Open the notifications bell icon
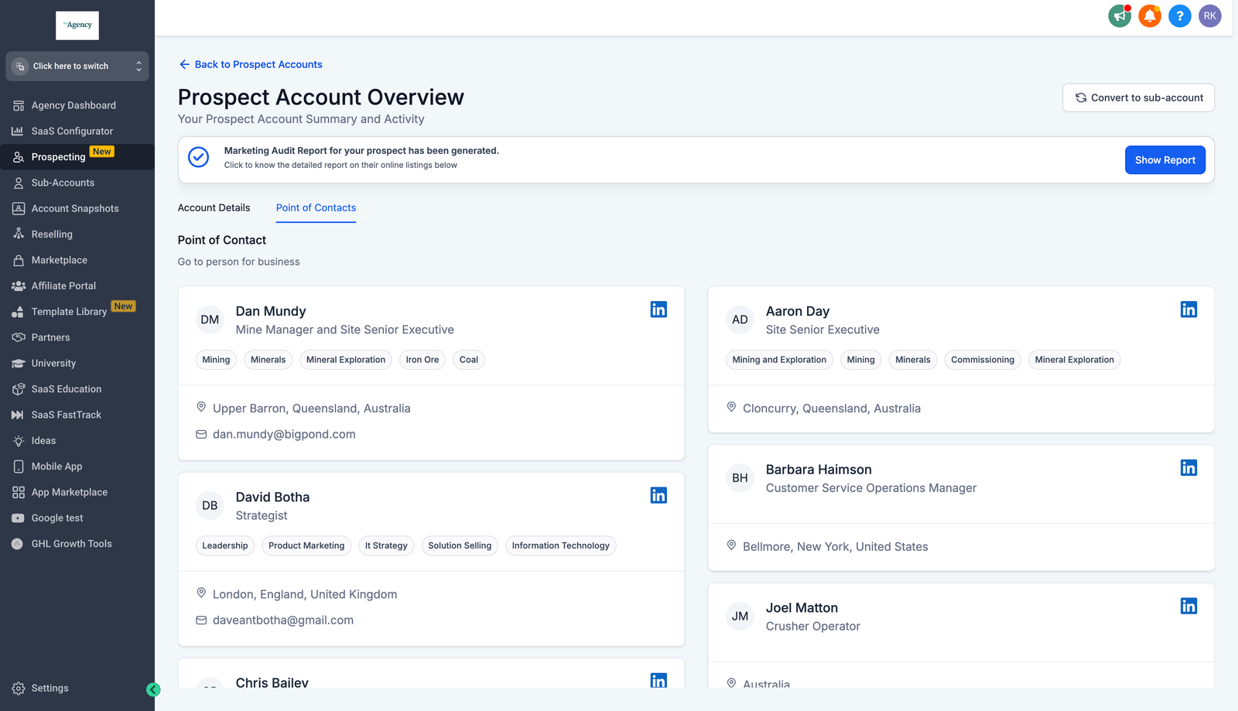This screenshot has width=1238, height=711. pos(1150,15)
